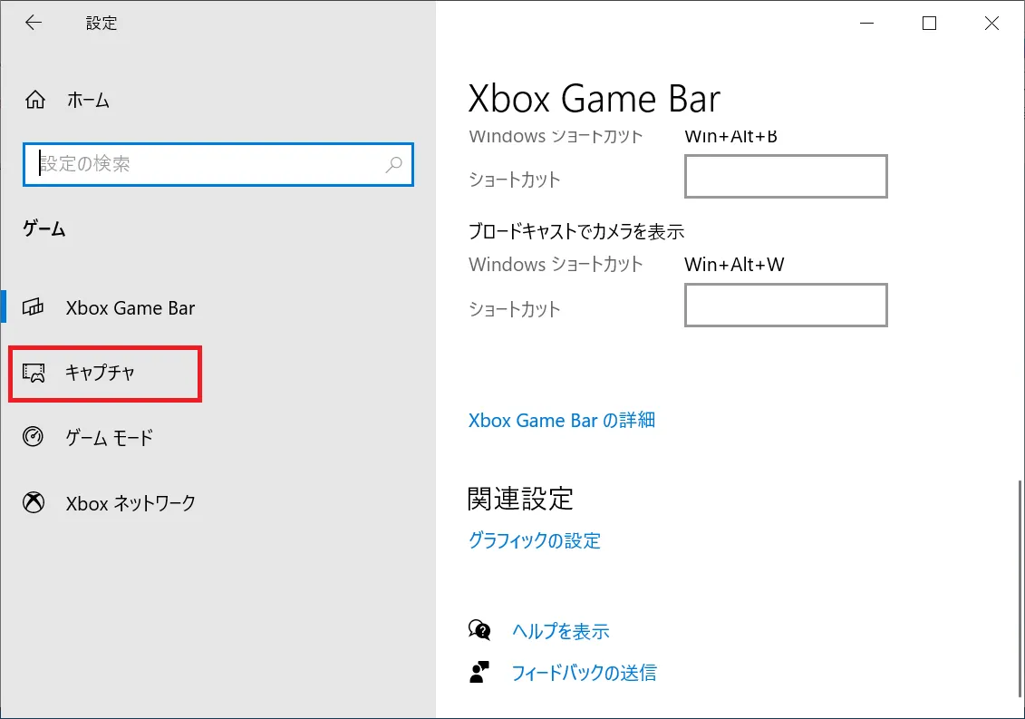Click the Home house icon
The image size is (1025, 719).
(x=35, y=100)
